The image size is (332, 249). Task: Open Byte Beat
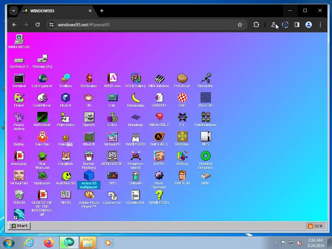pyautogui.click(x=42, y=119)
